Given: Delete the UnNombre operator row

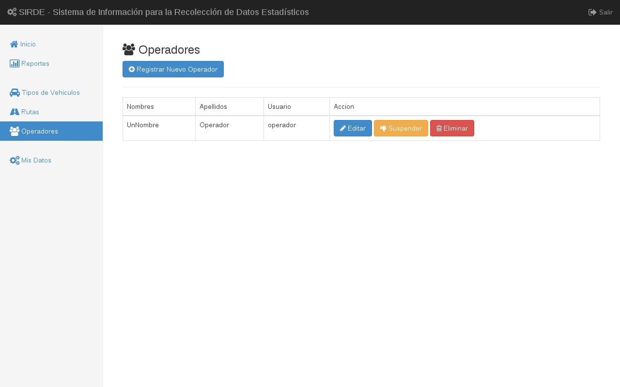Looking at the screenshot, I should [452, 128].
